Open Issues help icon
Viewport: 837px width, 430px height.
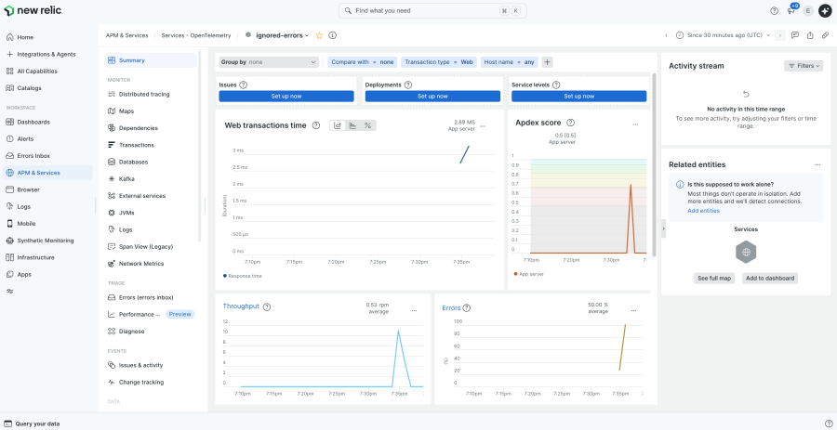click(x=244, y=85)
